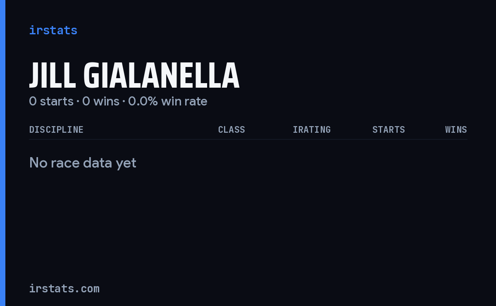
Task: Click the irstats logo at top
Action: (x=53, y=30)
